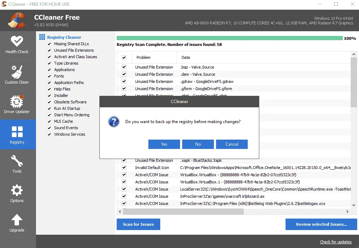Toggle Windows Services checkbox
Viewport: 359px width, 248px height.
tap(49, 134)
